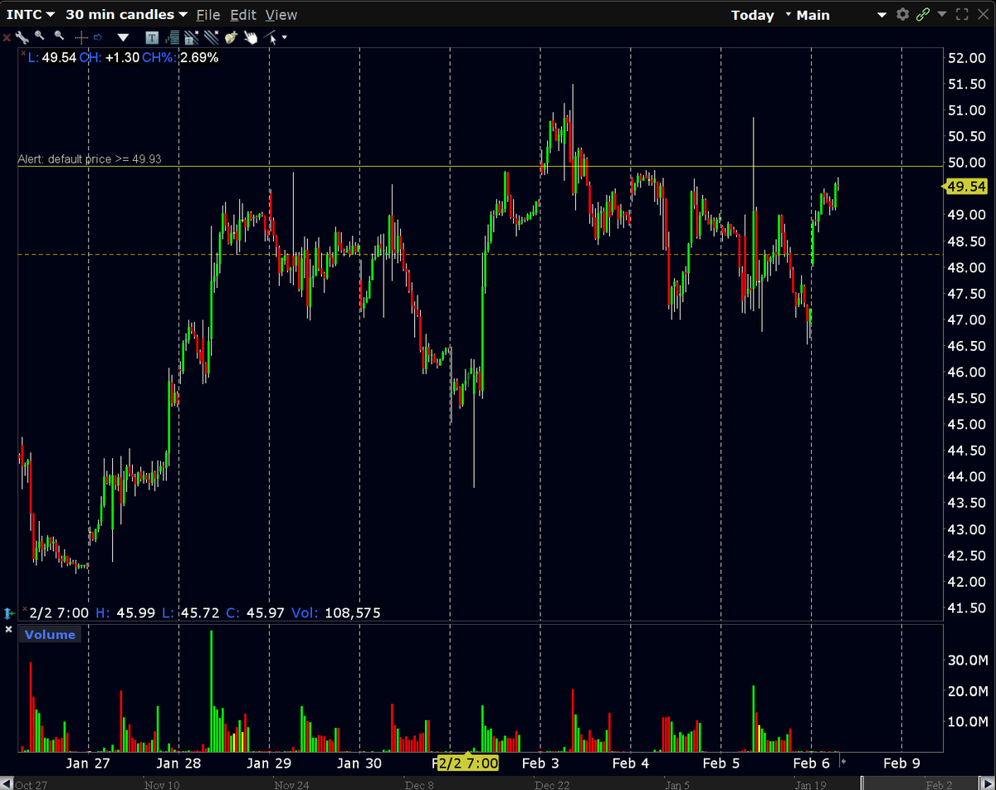Image resolution: width=996 pixels, height=790 pixels.
Task: Click the 50.00 price axis label
Action: [x=968, y=162]
